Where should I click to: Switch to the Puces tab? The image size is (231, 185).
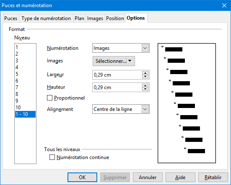click(x=11, y=18)
